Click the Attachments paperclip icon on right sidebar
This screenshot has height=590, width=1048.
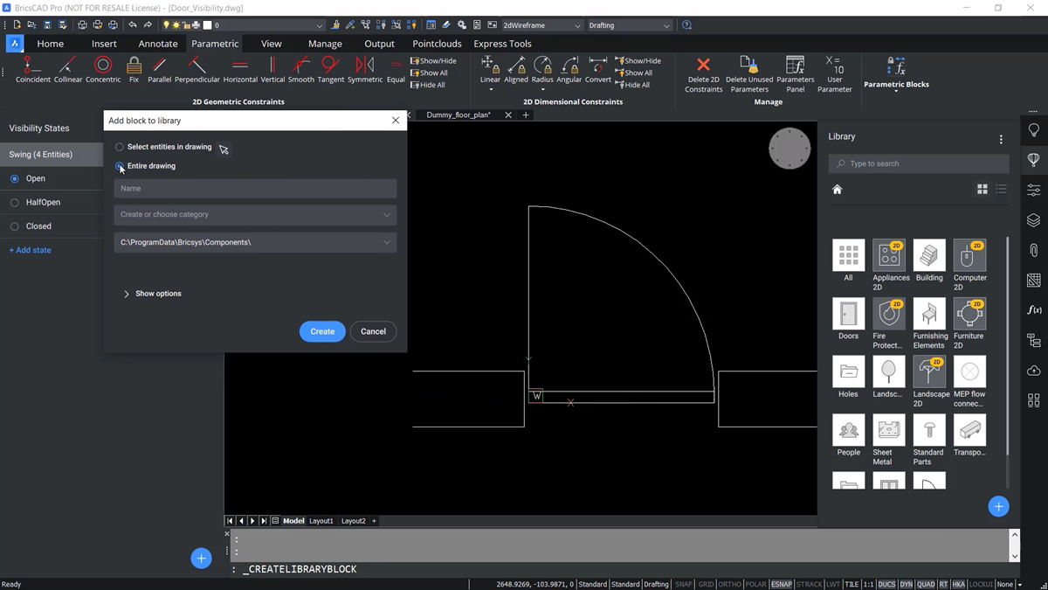tap(1033, 250)
